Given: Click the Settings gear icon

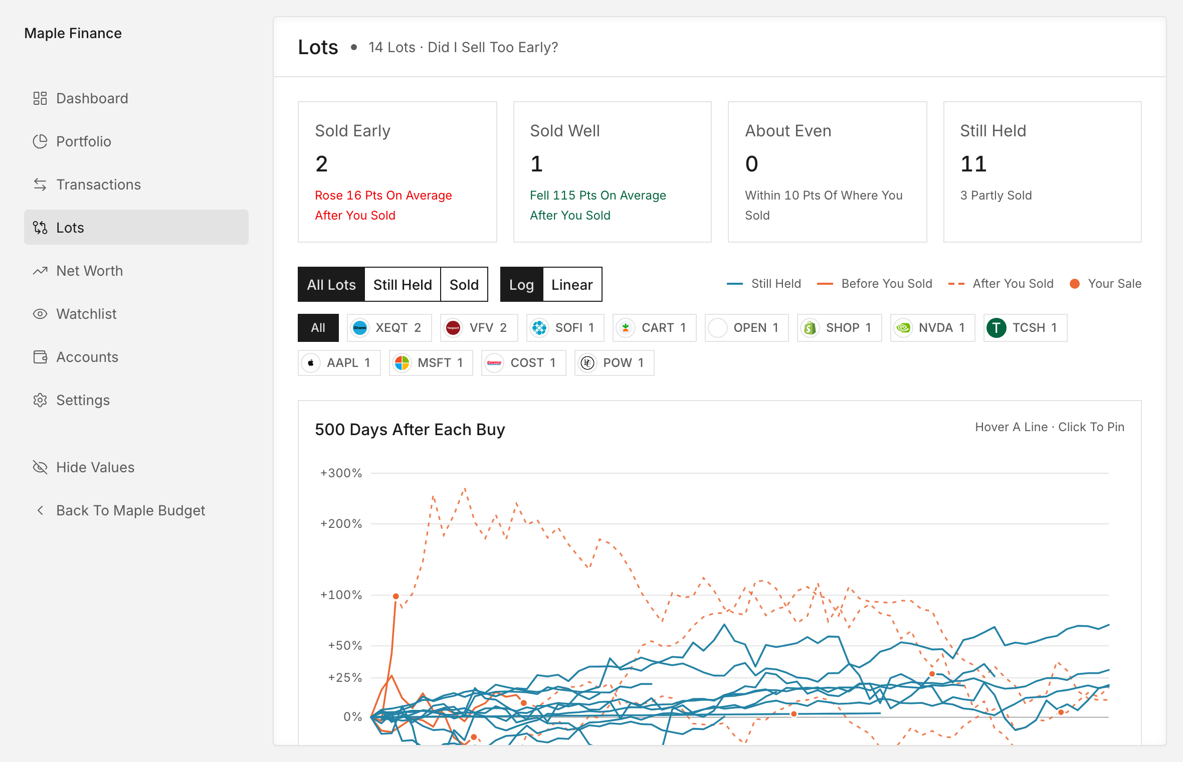Looking at the screenshot, I should click(x=40, y=400).
